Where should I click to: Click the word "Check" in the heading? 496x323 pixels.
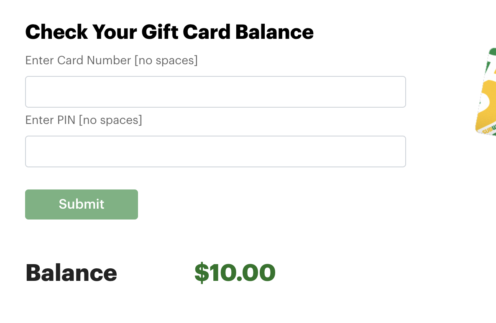56,32
